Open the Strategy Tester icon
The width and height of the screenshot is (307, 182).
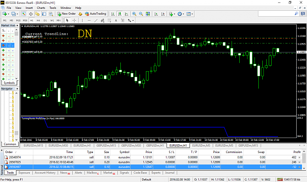point(51,14)
